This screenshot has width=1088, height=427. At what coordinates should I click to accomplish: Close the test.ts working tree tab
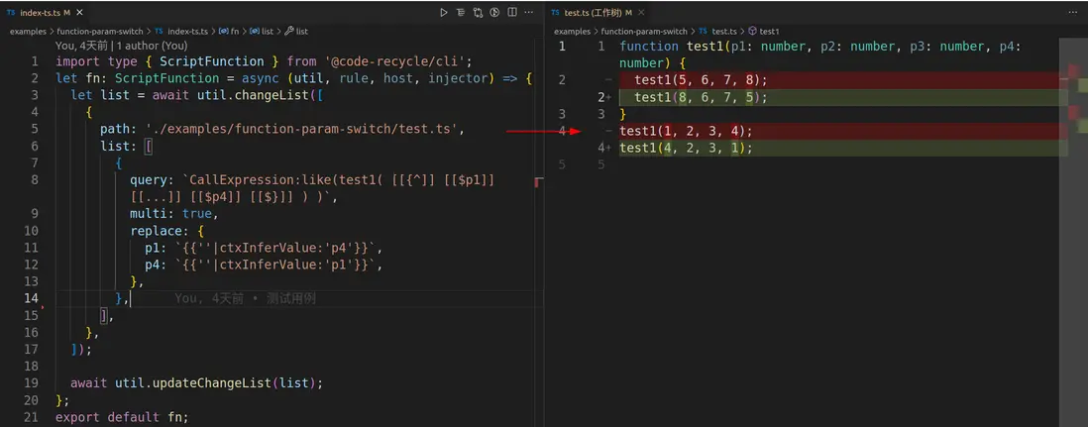tap(642, 13)
